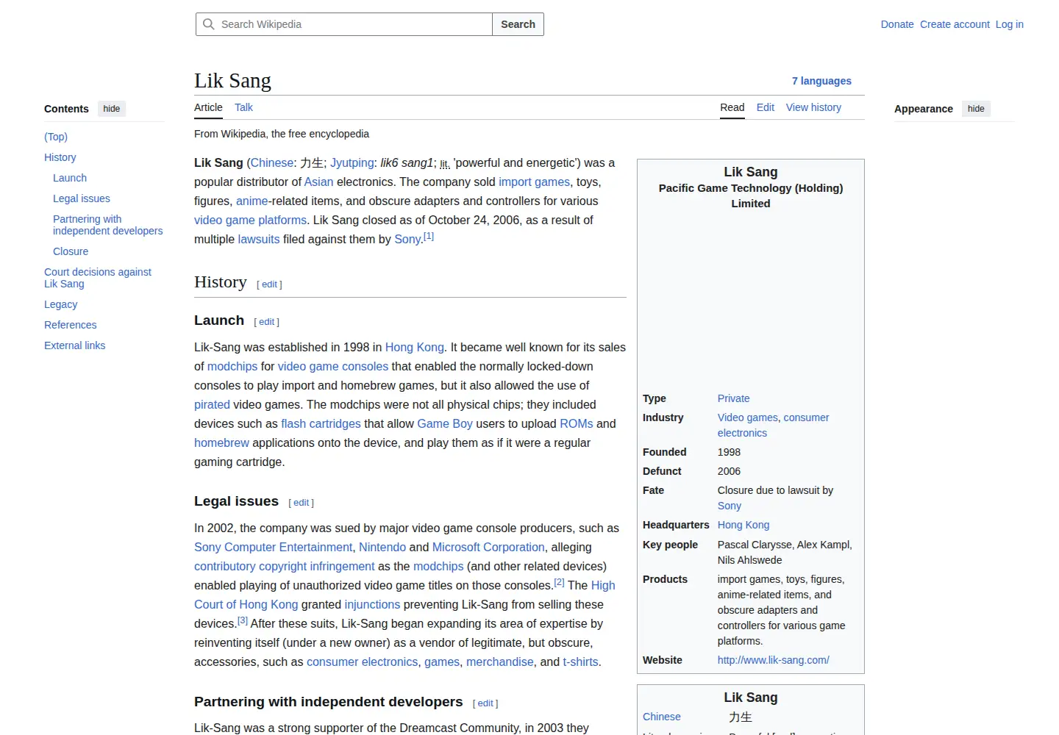This screenshot has height=735, width=1059.
Task: Edit the Launch section
Action: click(x=266, y=322)
